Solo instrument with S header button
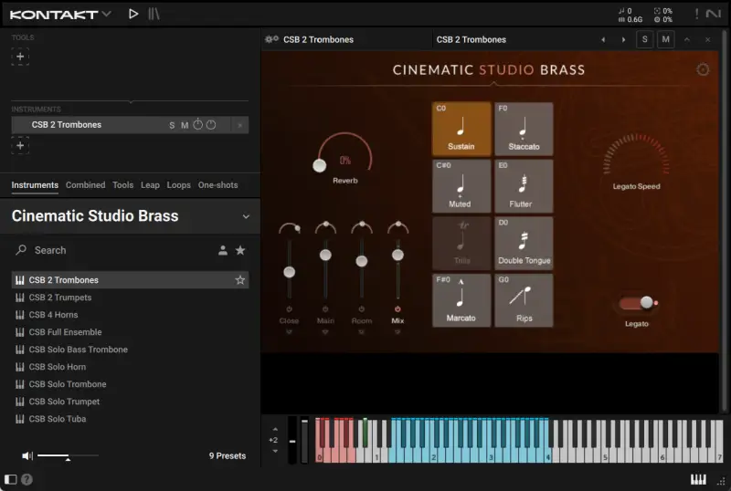Viewport: 731px width, 491px height. pos(645,39)
